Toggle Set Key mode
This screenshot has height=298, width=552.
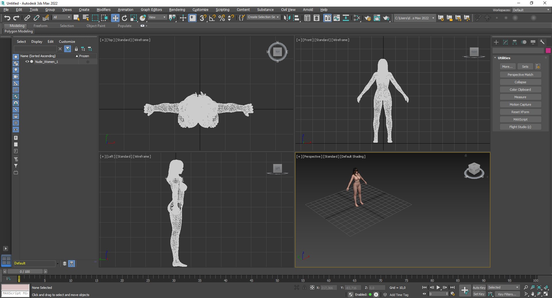pos(479,294)
